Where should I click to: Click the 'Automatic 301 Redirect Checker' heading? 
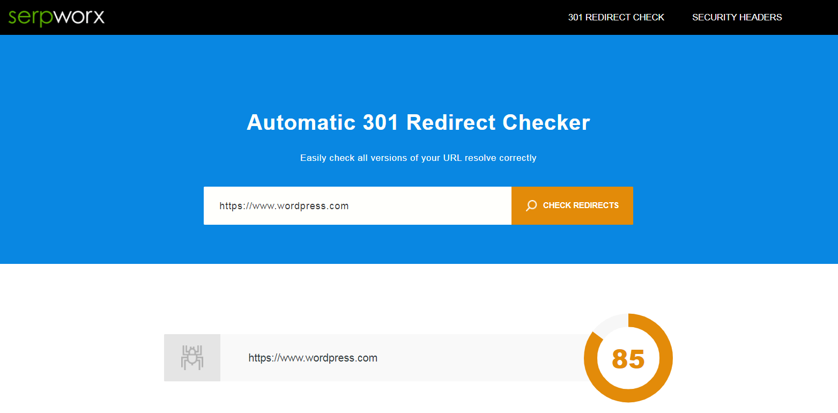pyautogui.click(x=418, y=122)
